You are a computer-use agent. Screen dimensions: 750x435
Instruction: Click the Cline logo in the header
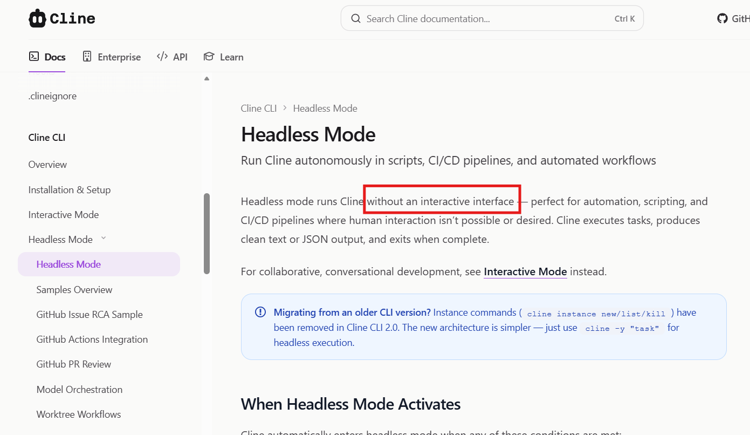(62, 18)
